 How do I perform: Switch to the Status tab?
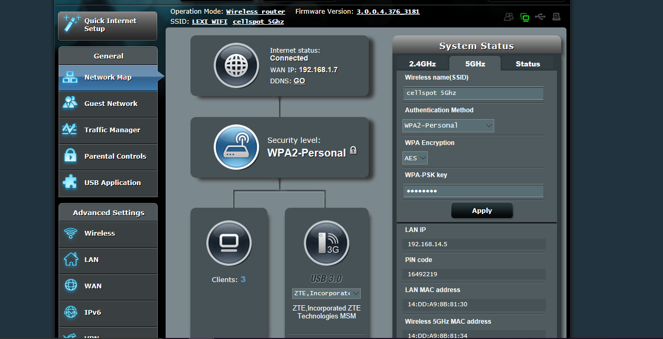[527, 64]
